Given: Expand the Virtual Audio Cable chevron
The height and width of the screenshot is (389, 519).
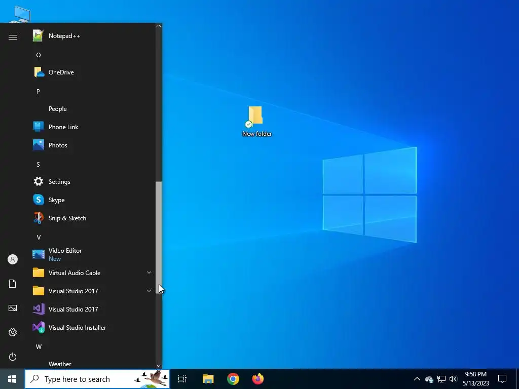Looking at the screenshot, I should 149,273.
